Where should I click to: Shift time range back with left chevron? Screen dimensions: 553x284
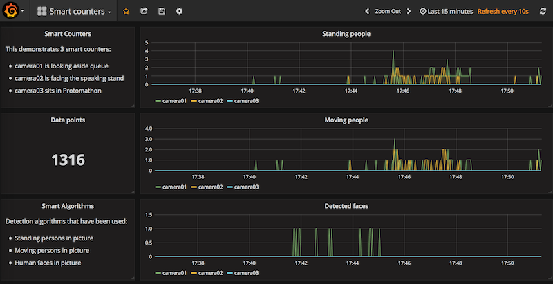click(x=367, y=11)
